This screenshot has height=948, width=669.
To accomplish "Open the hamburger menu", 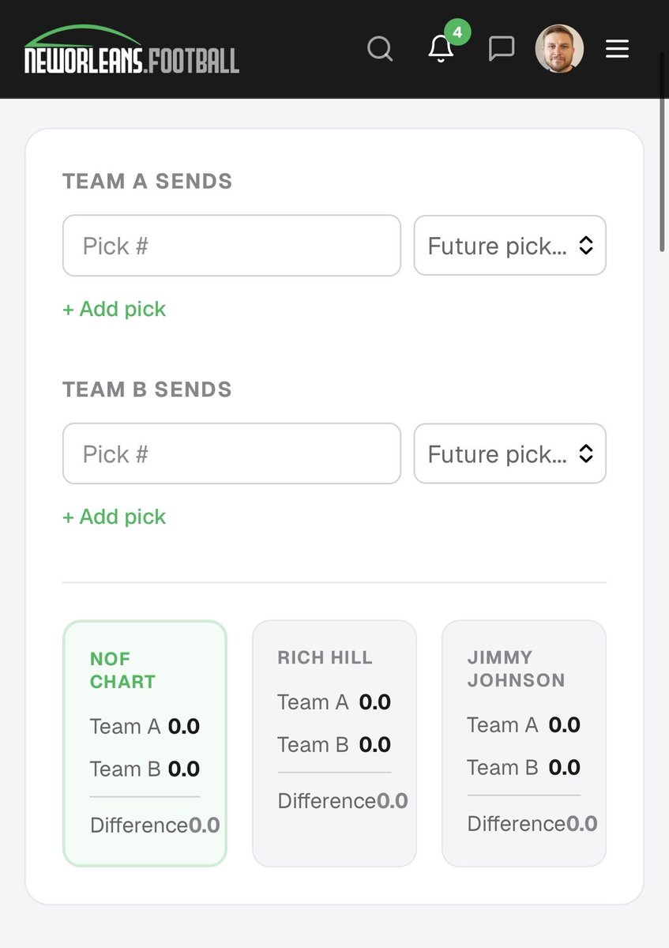I will pos(617,49).
